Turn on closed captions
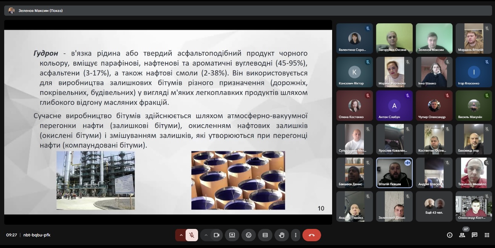This screenshot has height=248, width=495. [x=265, y=235]
